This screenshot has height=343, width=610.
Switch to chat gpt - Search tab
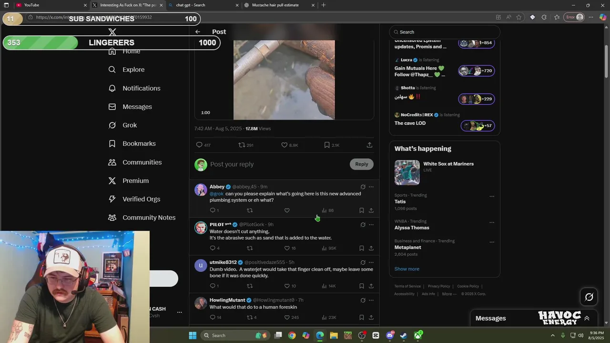pyautogui.click(x=203, y=5)
